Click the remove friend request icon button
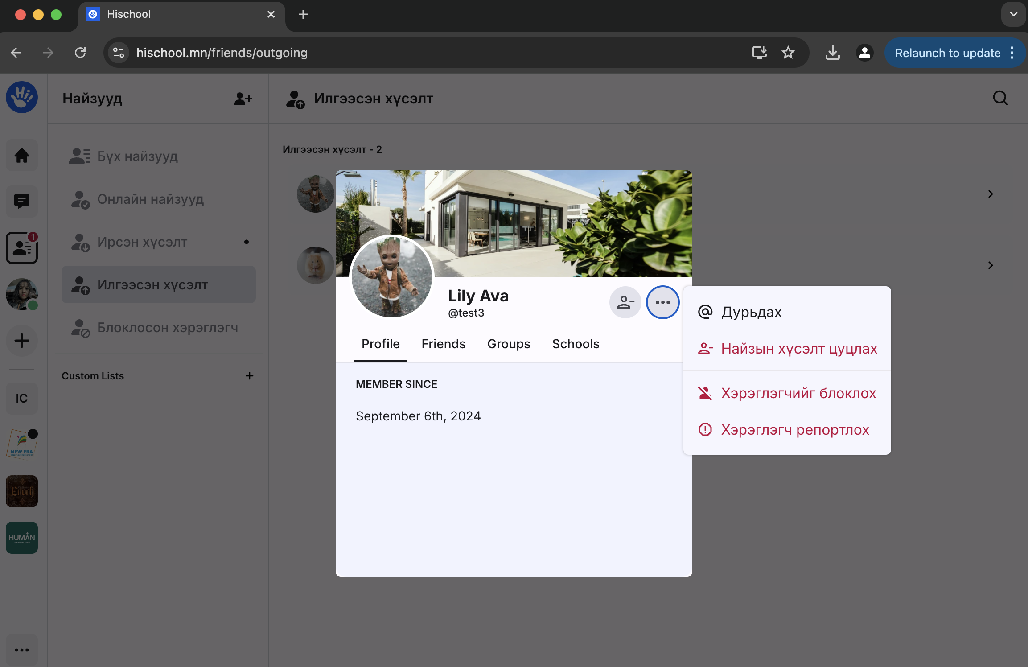This screenshot has height=667, width=1028. tap(625, 302)
